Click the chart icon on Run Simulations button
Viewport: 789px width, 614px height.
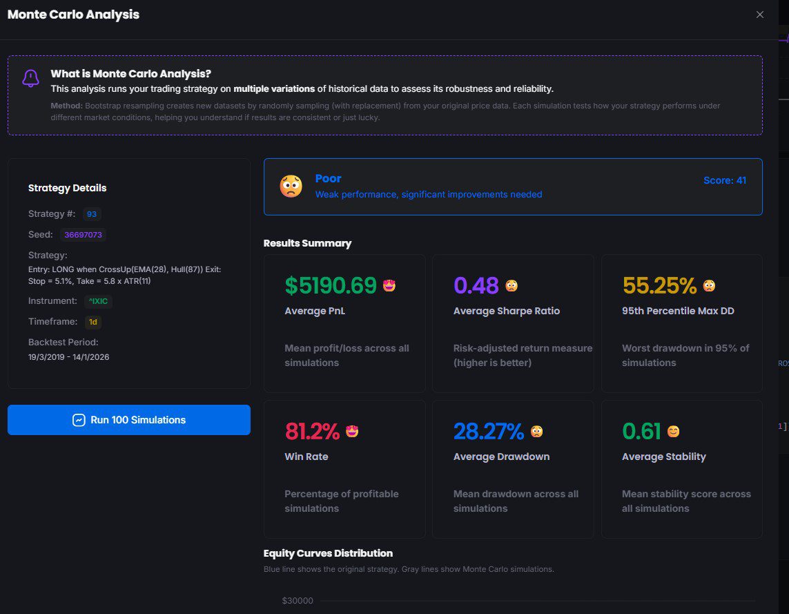click(79, 420)
